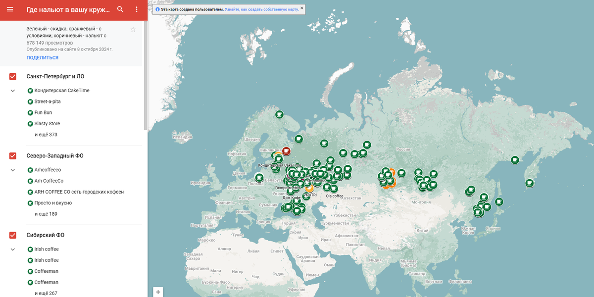Collapse the Северо-Западный ФО item list
This screenshot has height=297, width=594.
click(12, 169)
